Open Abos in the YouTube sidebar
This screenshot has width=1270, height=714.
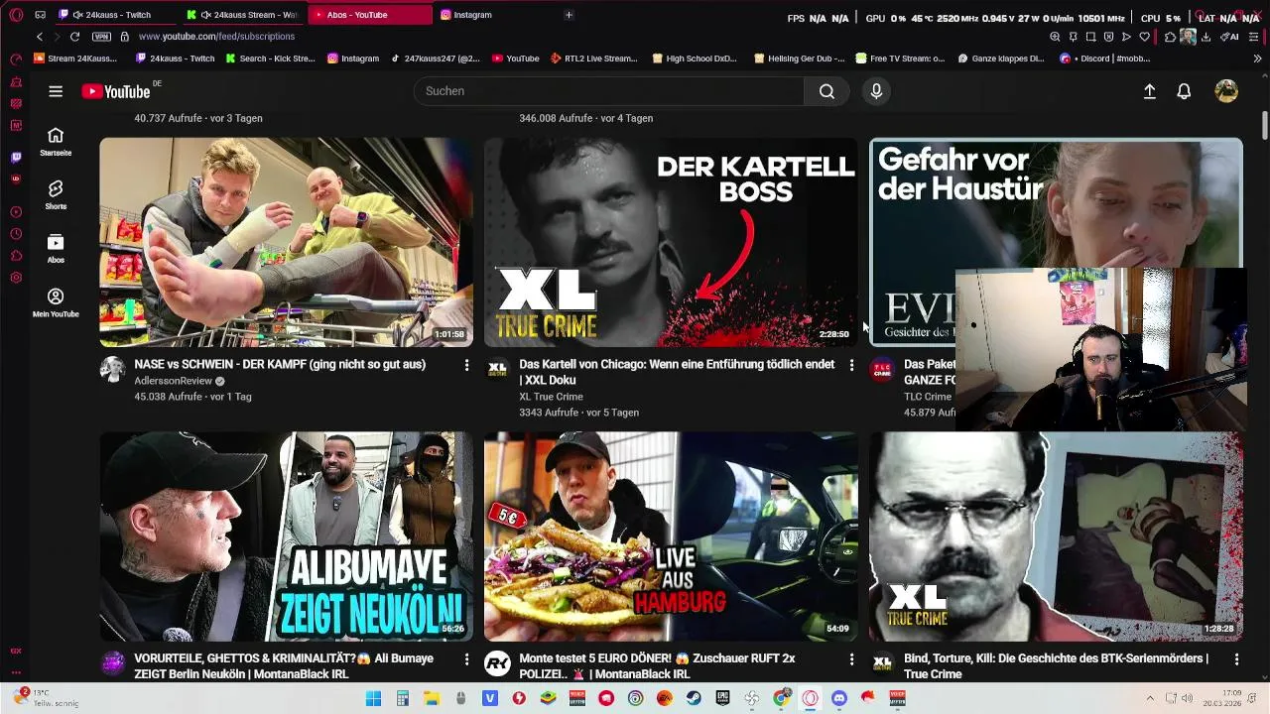56,249
